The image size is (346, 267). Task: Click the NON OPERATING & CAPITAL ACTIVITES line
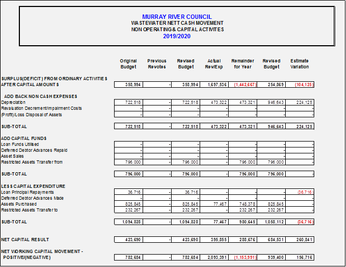(x=178, y=30)
